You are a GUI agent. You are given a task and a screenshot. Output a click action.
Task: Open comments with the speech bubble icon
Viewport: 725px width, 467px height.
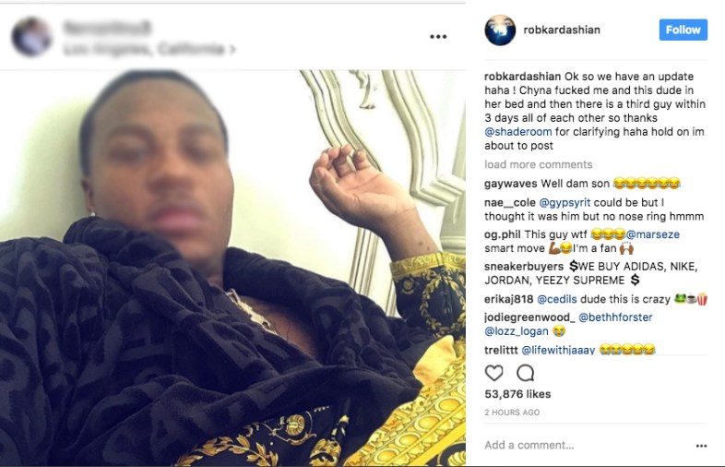pyautogui.click(x=525, y=373)
